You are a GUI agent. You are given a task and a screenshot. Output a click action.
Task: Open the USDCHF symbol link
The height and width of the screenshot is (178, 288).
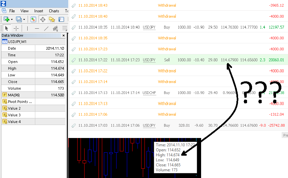click(149, 93)
